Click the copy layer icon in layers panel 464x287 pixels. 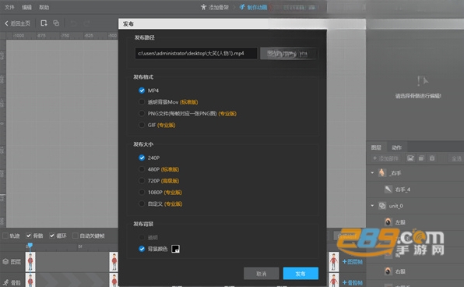click(x=421, y=158)
